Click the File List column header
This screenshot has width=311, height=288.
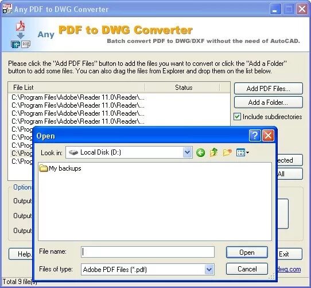coord(76,88)
